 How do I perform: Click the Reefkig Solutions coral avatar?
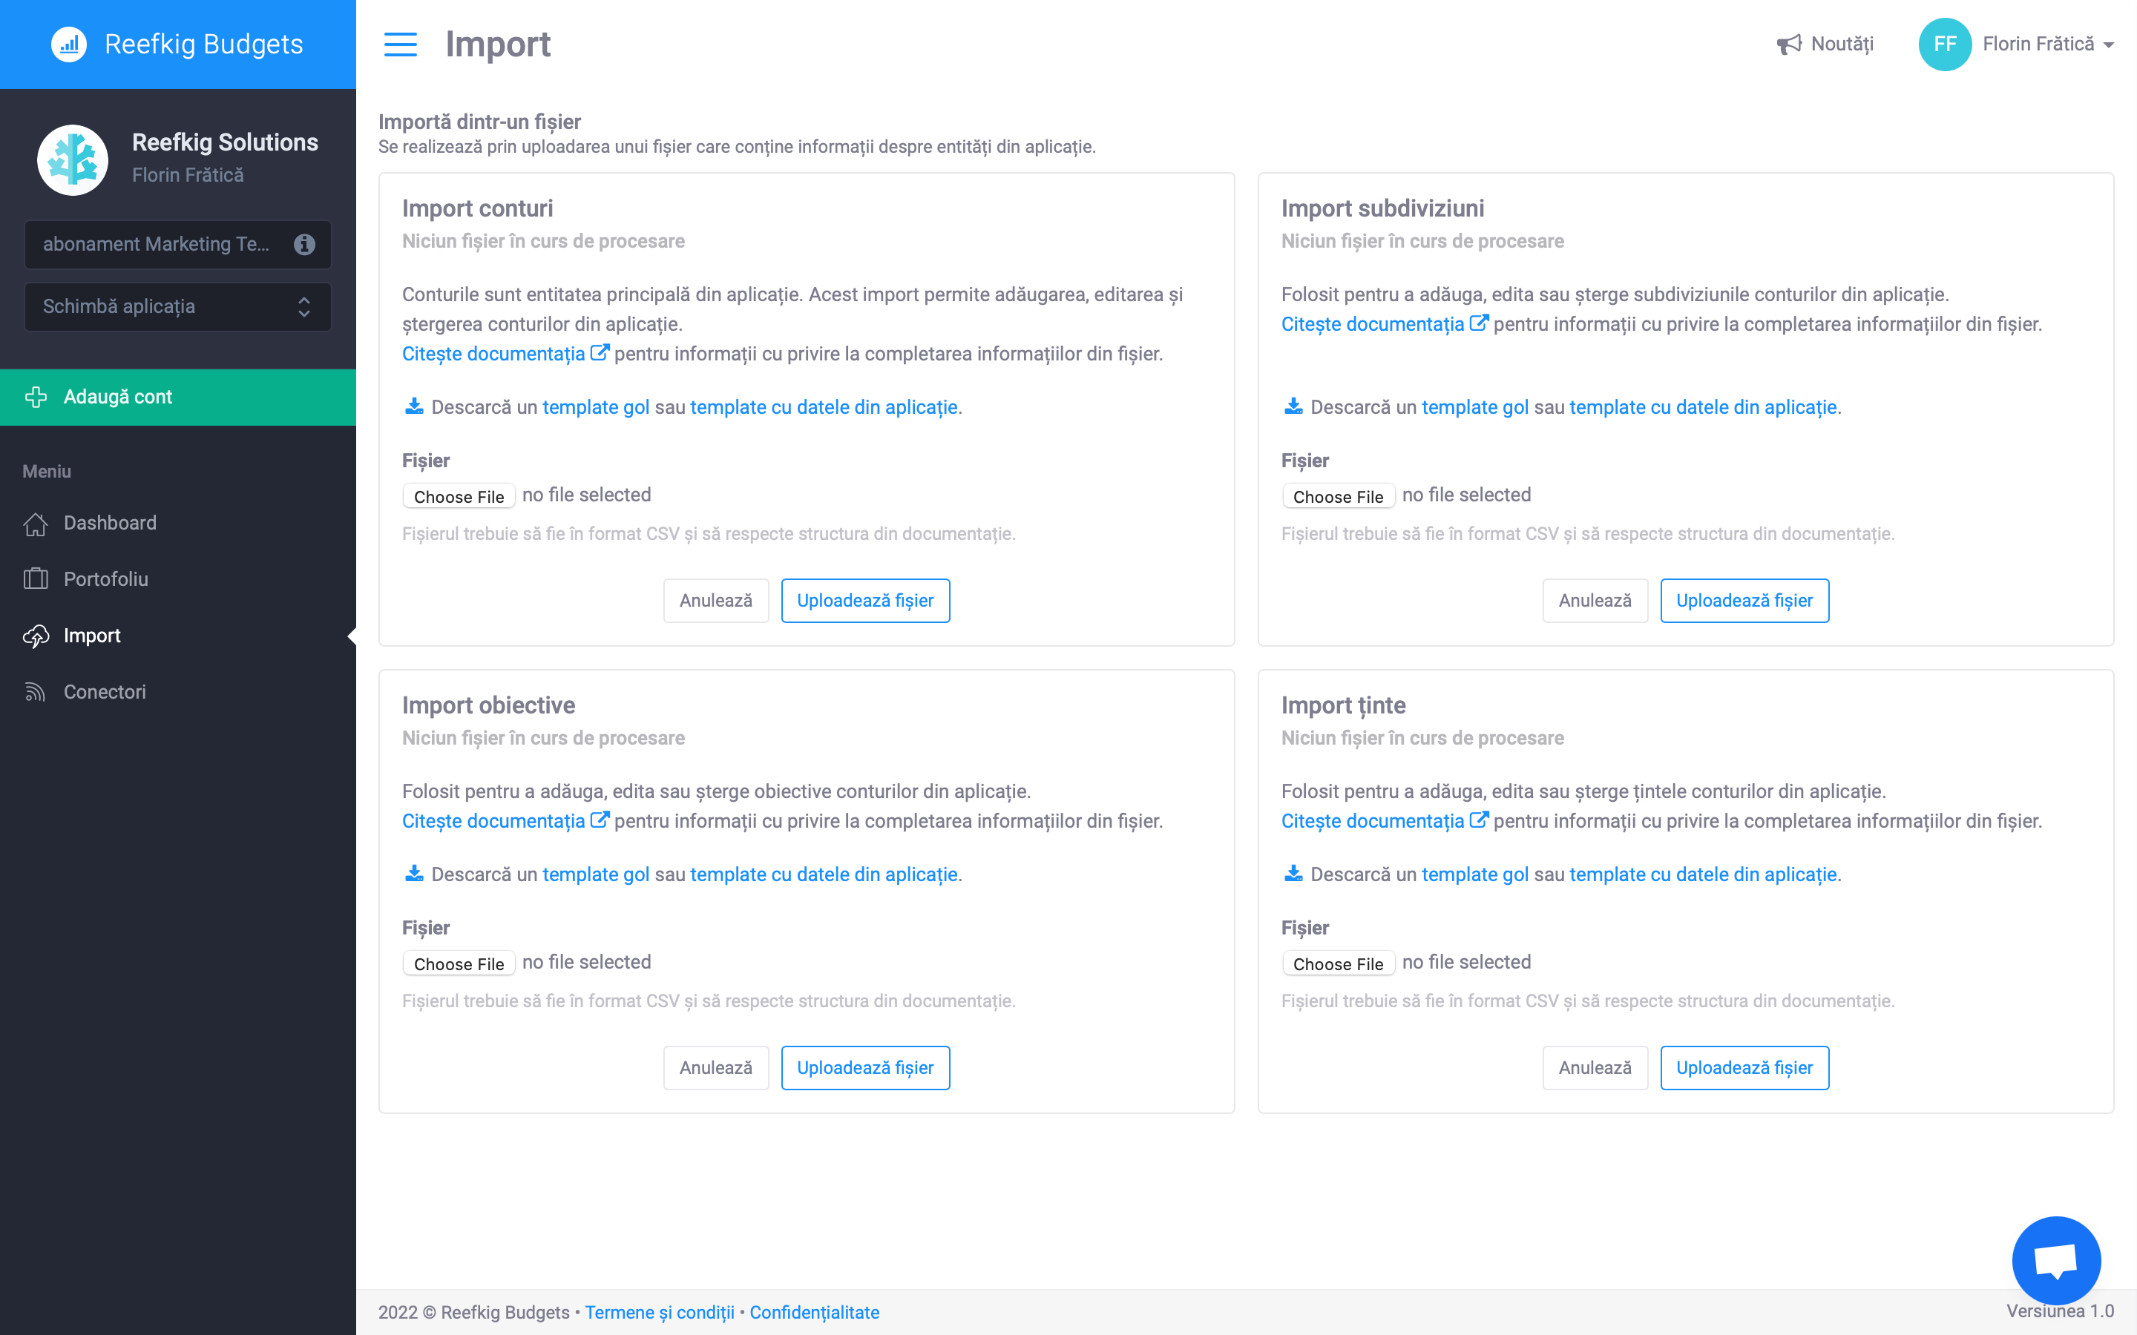click(x=73, y=159)
